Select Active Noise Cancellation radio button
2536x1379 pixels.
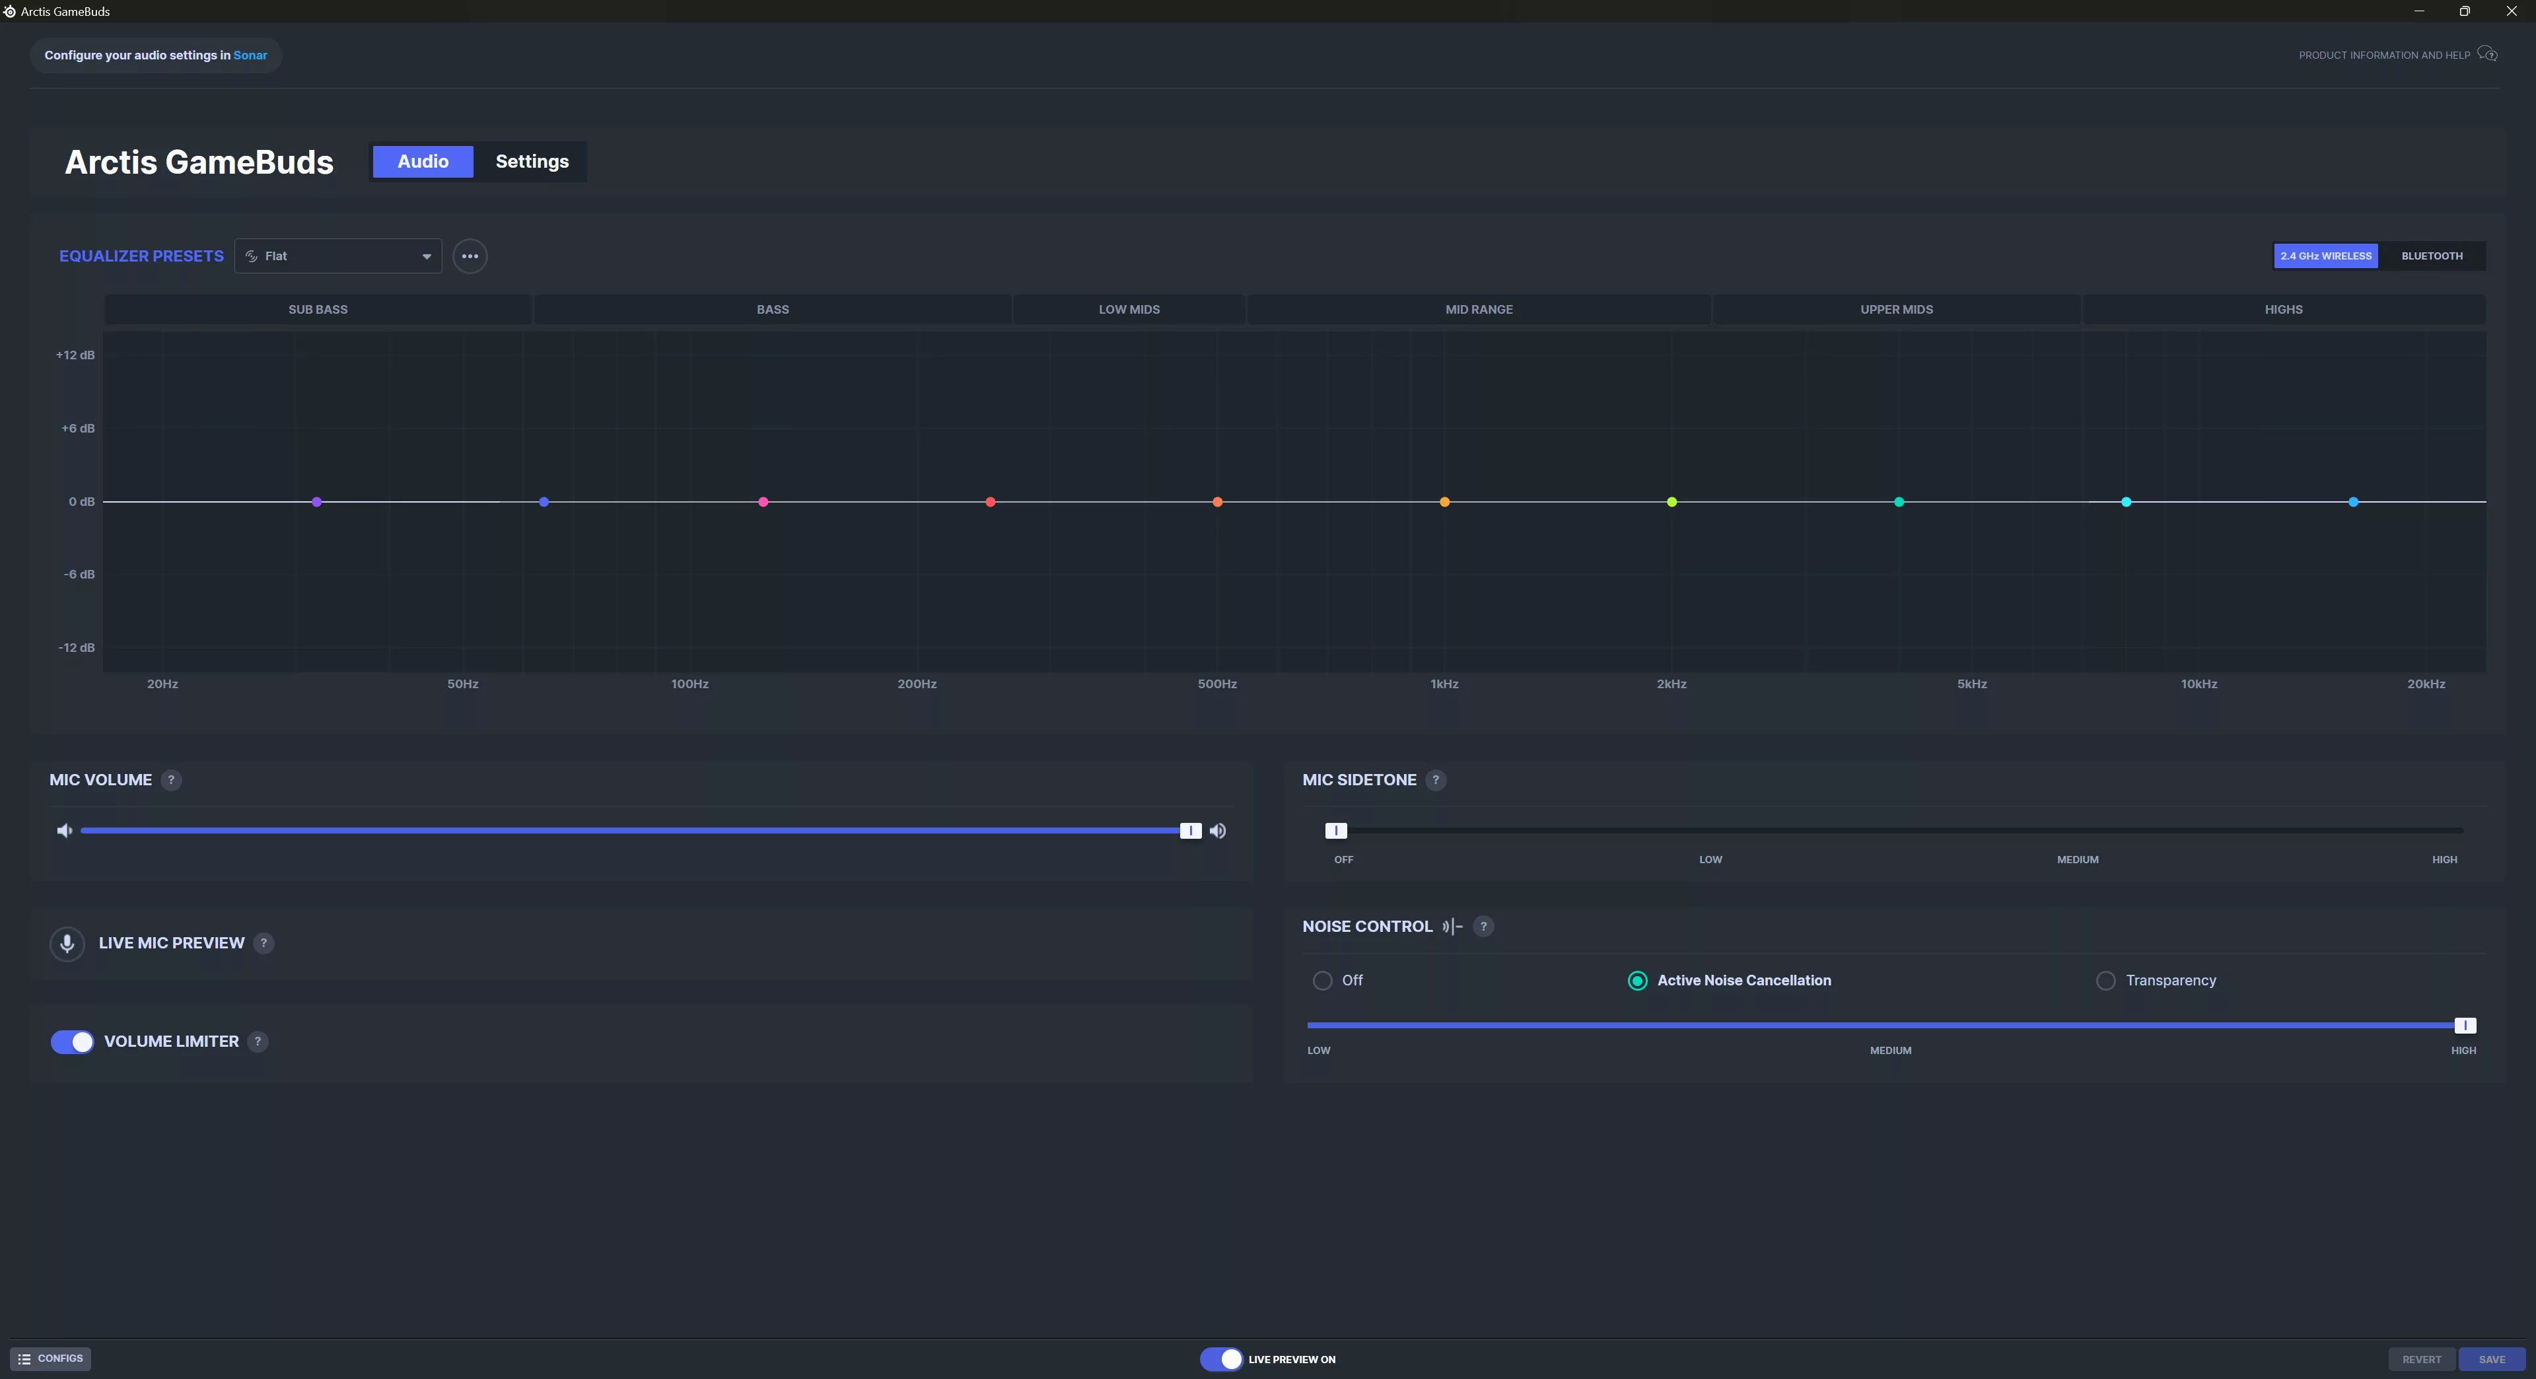coord(1637,980)
